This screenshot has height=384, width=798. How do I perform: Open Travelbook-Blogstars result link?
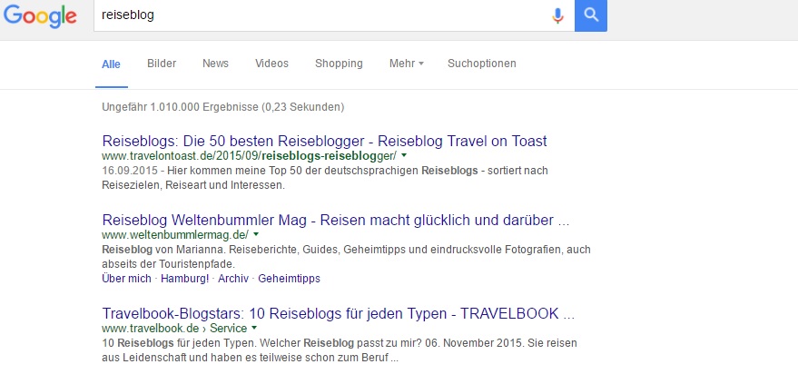tap(339, 313)
